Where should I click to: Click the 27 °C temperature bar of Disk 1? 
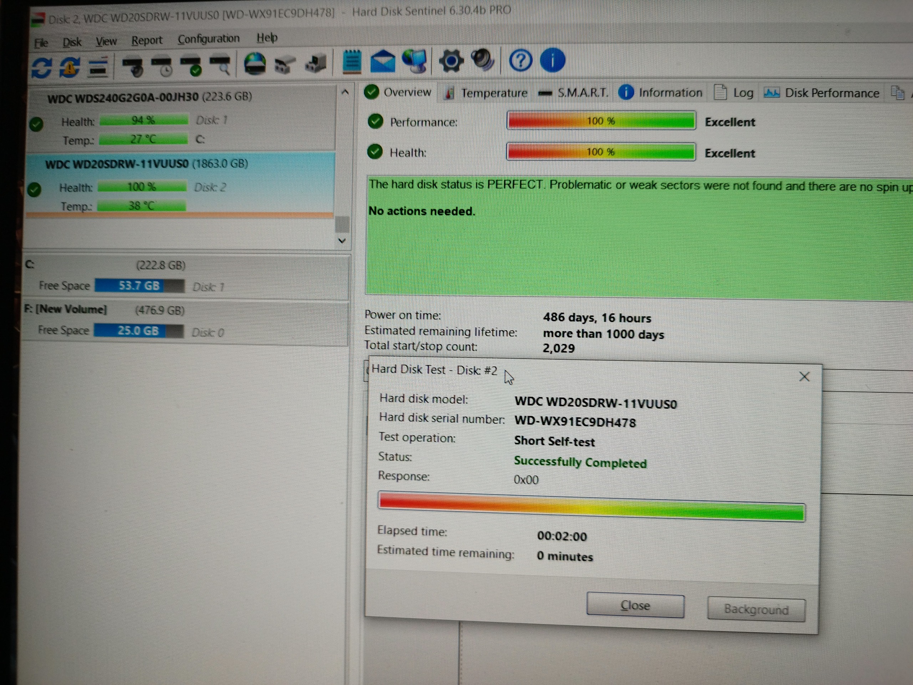coord(143,139)
